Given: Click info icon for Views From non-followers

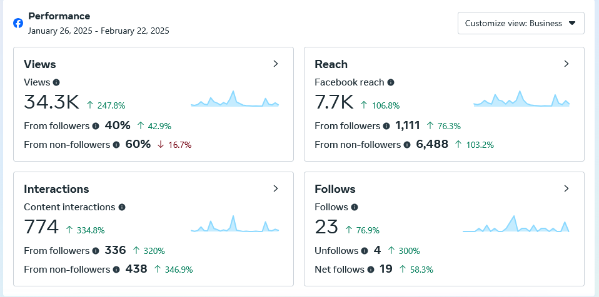Looking at the screenshot, I should (x=116, y=145).
